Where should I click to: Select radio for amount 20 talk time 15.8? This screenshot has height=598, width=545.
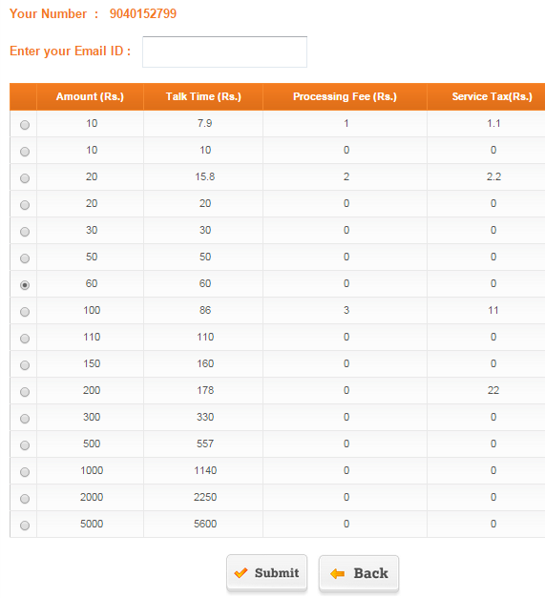25,178
